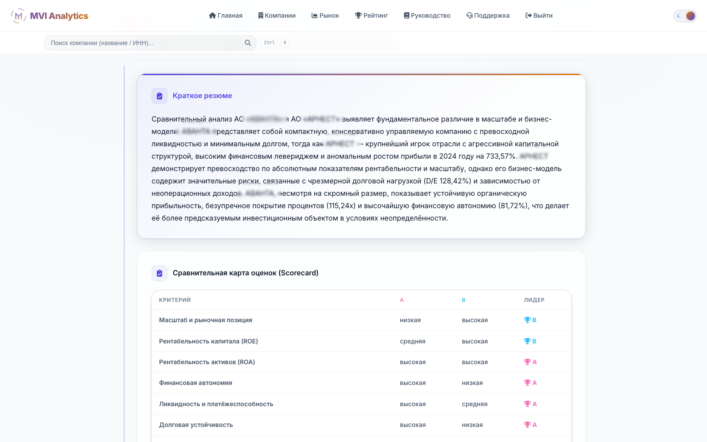The width and height of the screenshot is (707, 442).
Task: Click средняя value in Ликвидность row
Action: (x=475, y=404)
